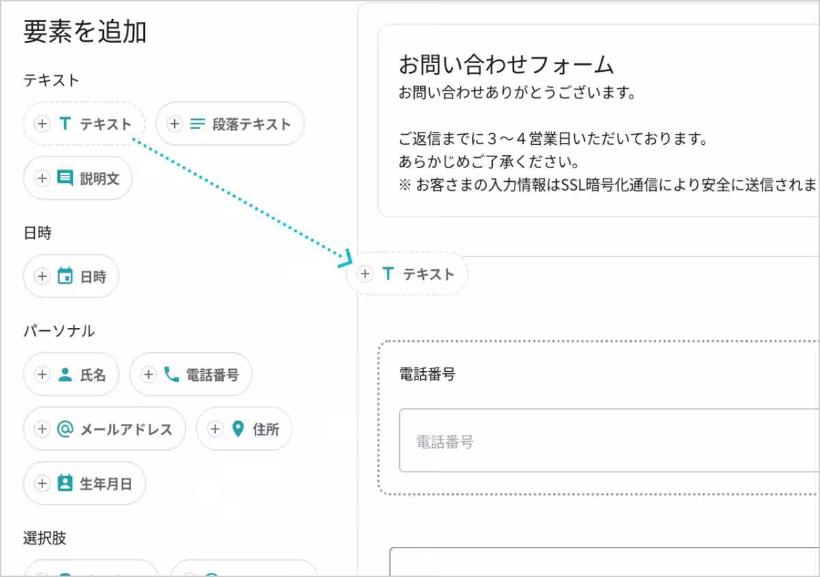The image size is (820, 577).
Task: Select the テキスト drop placeholder in the form
Action: pyautogui.click(x=408, y=273)
